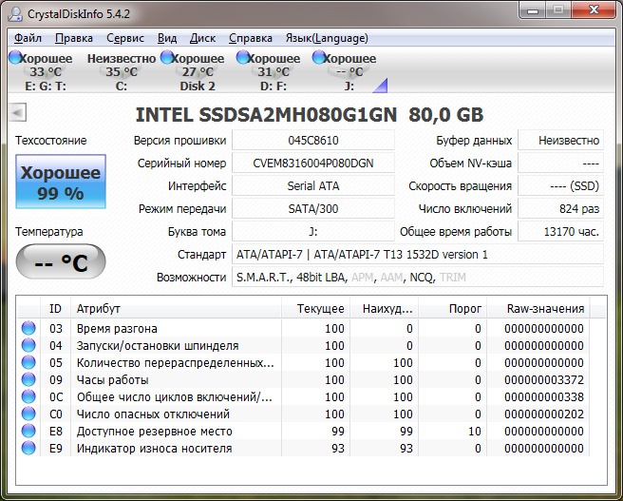The width and height of the screenshot is (623, 501).
Task: Click the interface field Serial ATA
Action: tap(313, 185)
